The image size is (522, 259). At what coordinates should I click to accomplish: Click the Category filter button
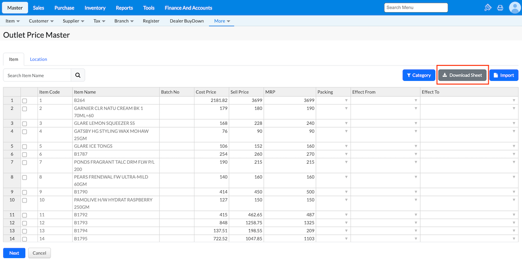click(x=418, y=75)
